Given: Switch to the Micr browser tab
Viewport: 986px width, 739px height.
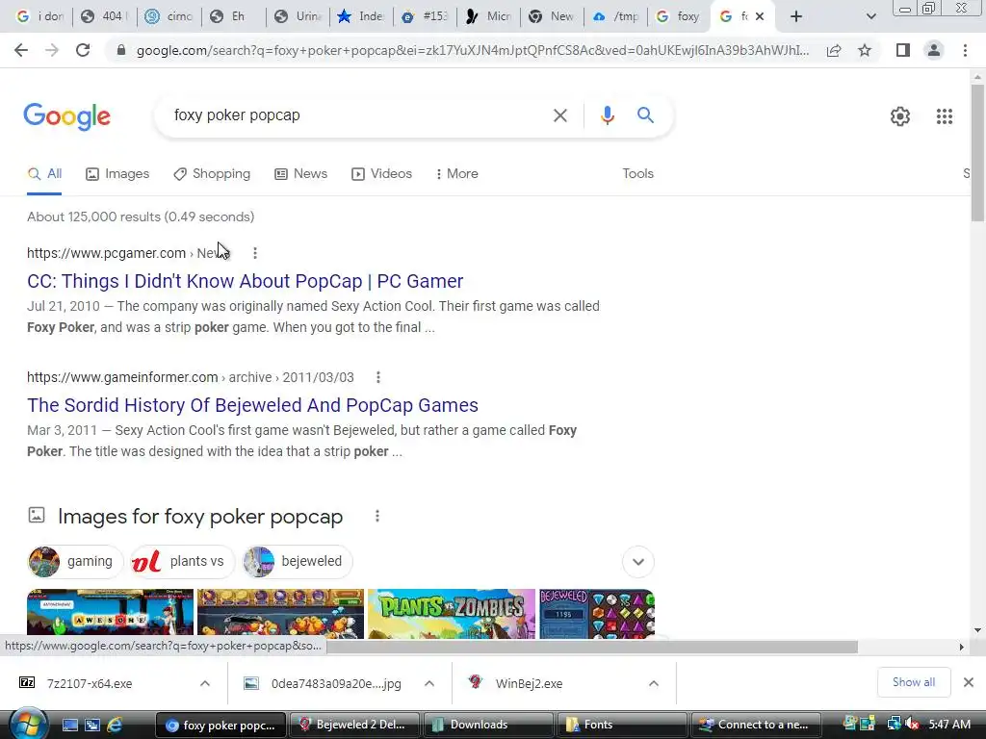Looking at the screenshot, I should [488, 17].
